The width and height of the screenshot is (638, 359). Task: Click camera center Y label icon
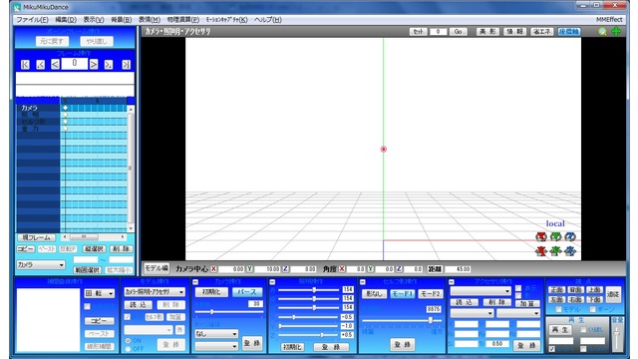tap(250, 269)
